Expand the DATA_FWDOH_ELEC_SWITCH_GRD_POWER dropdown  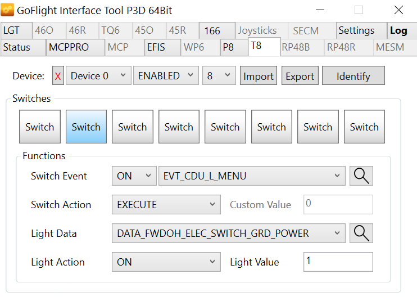click(228, 233)
